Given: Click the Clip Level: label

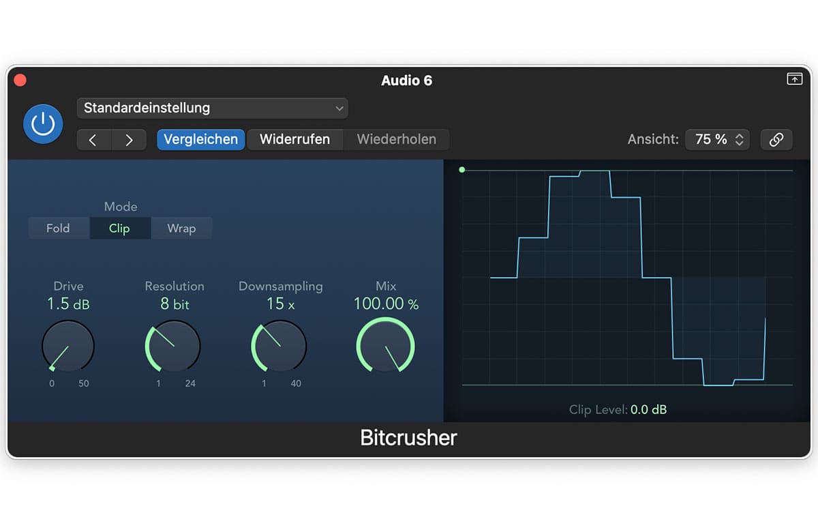Looking at the screenshot, I should pos(599,410).
